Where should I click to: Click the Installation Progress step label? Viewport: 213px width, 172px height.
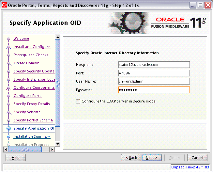tap(32, 145)
